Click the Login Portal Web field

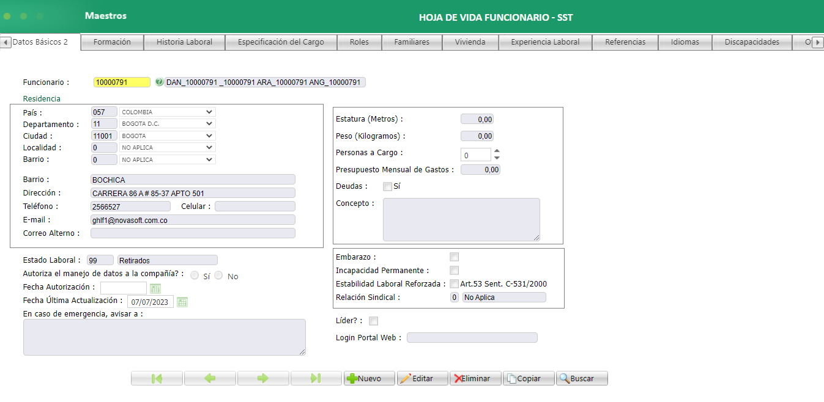pyautogui.click(x=472, y=338)
